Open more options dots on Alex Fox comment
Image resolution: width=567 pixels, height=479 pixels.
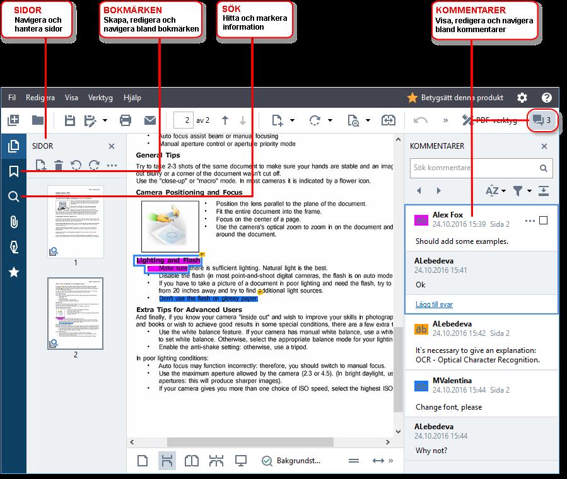(530, 221)
